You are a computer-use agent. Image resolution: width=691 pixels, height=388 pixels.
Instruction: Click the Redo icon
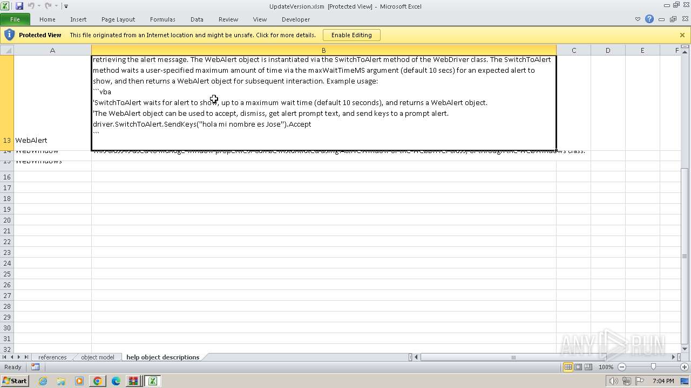click(x=48, y=6)
